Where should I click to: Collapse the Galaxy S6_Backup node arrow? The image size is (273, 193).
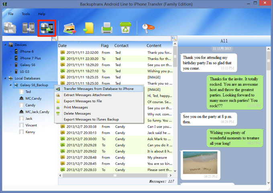tap(10, 85)
